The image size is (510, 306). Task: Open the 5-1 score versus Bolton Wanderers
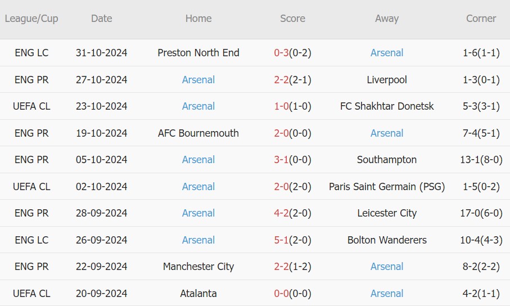click(281, 240)
